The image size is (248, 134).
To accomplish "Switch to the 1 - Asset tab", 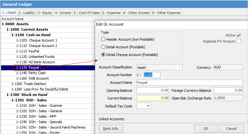I will click(x=9, y=12).
